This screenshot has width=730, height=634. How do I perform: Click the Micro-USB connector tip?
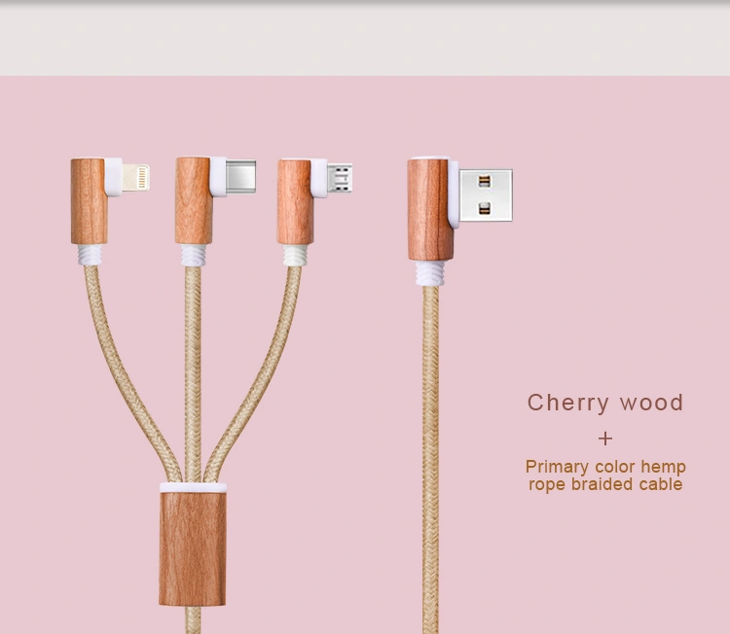pos(340,178)
